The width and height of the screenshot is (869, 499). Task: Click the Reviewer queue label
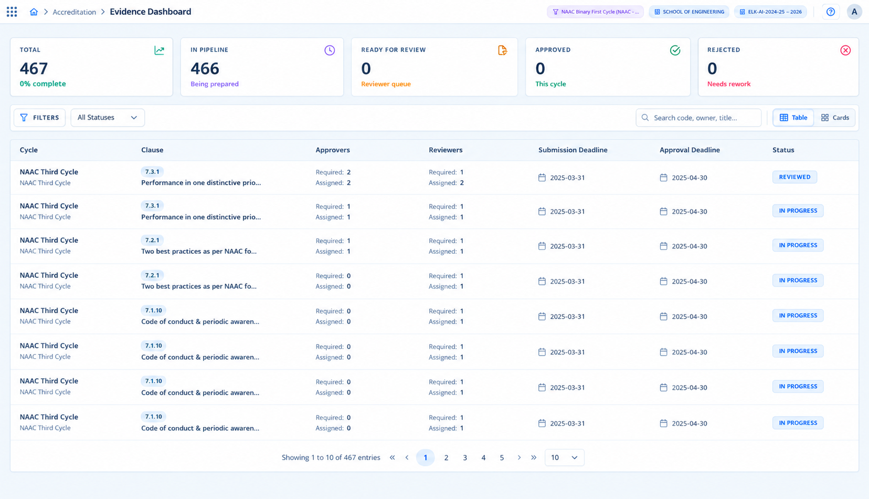point(386,84)
